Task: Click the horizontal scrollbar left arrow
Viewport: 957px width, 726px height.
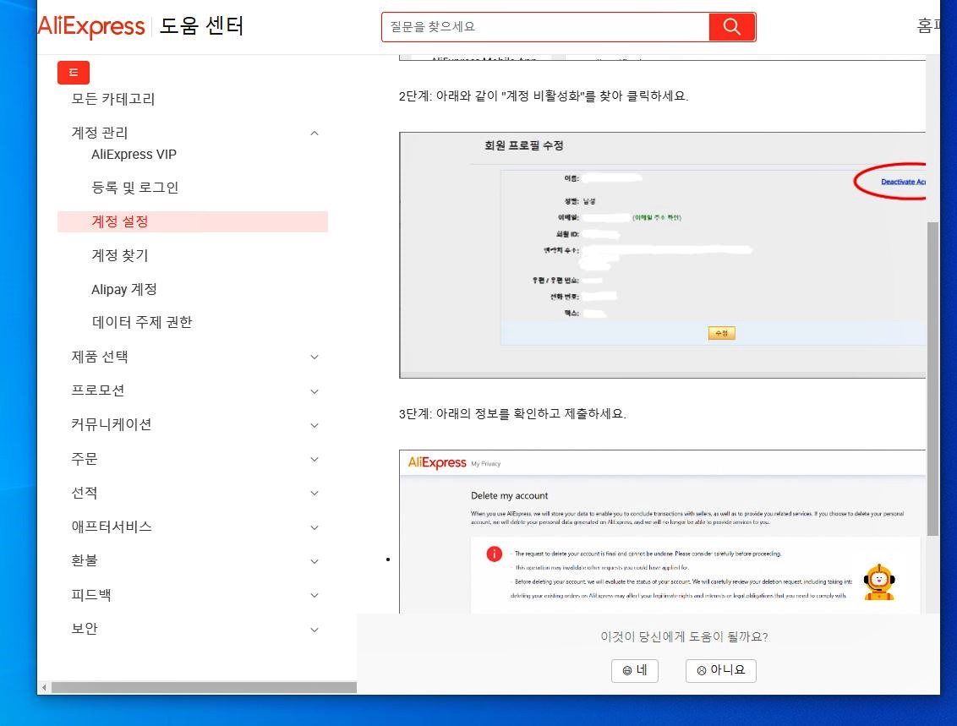Action: point(44,688)
